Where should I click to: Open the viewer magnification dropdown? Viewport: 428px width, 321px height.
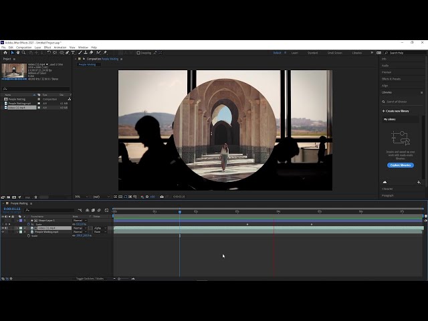click(79, 197)
